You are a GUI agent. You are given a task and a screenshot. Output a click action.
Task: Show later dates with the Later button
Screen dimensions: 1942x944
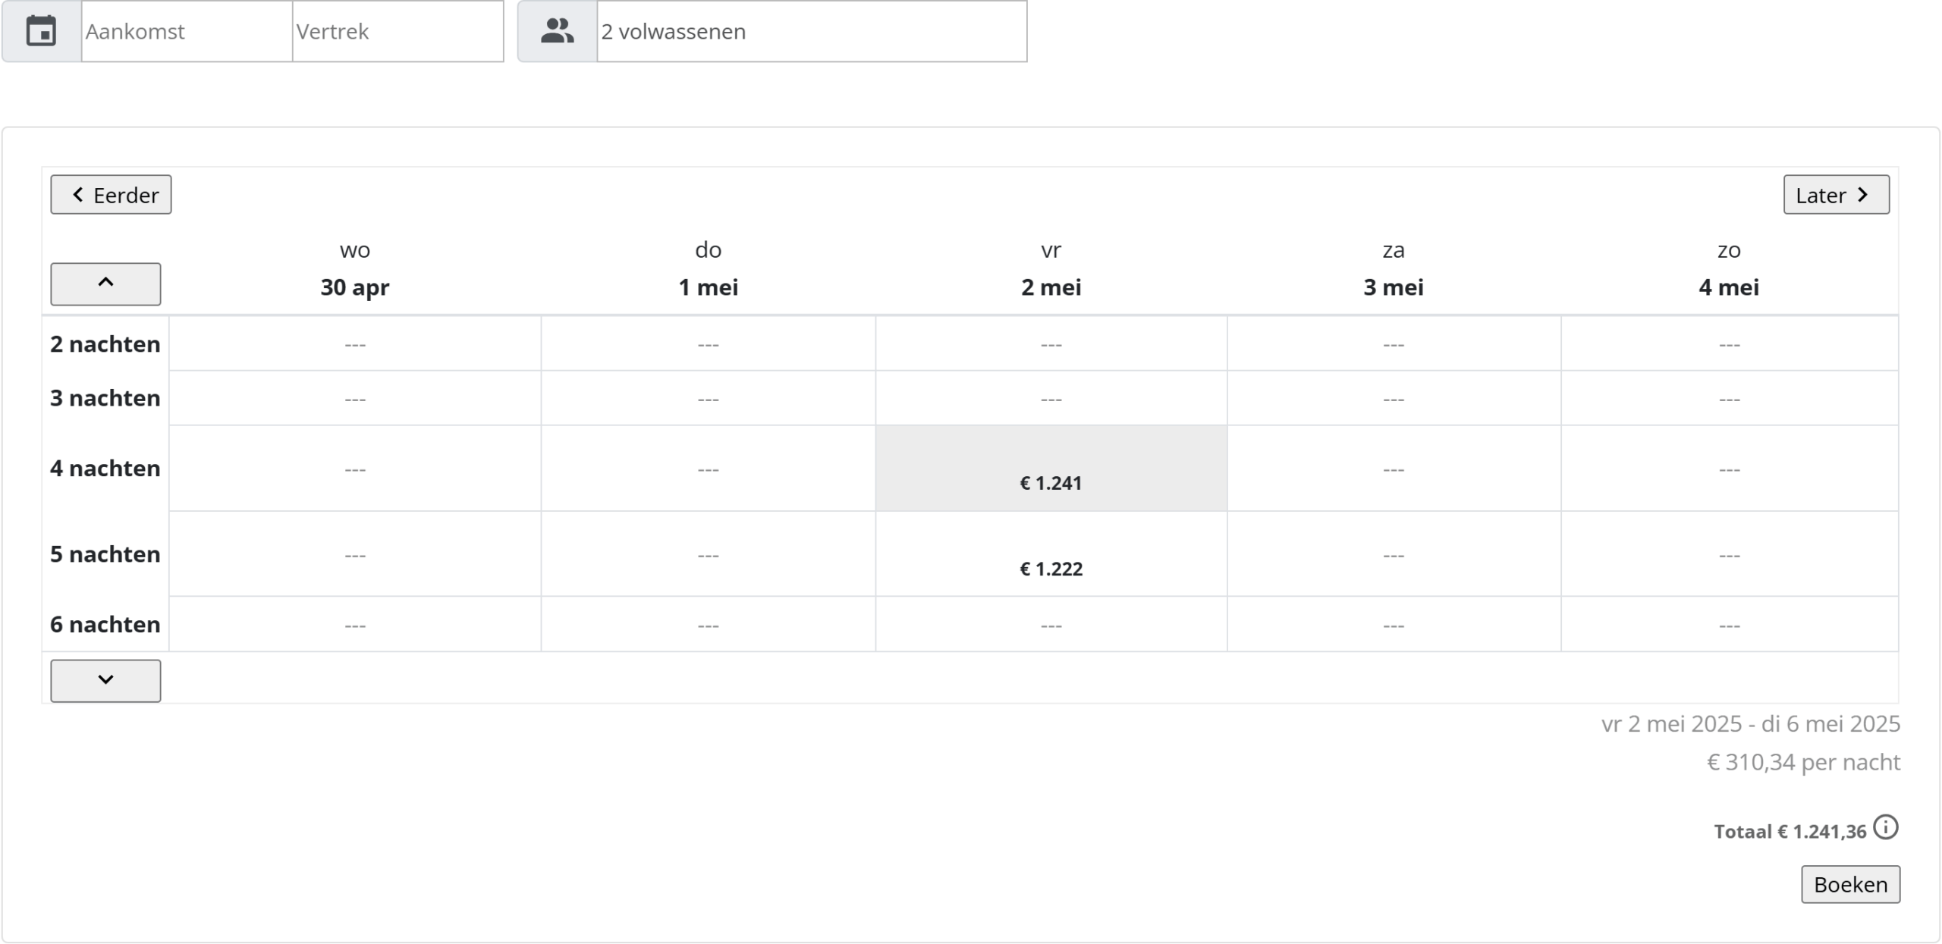[x=1836, y=195]
